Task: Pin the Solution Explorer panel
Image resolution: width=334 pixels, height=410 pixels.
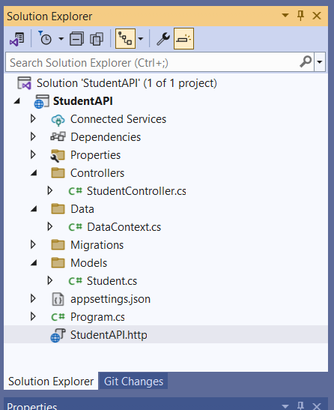Action: pos(300,16)
